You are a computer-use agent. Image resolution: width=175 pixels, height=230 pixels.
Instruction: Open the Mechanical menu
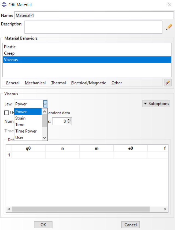click(35, 83)
